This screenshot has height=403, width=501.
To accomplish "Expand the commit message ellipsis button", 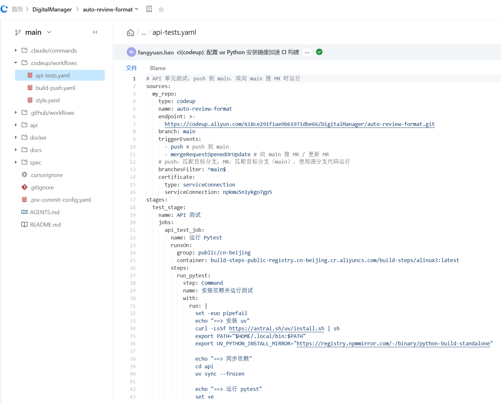I will point(307,52).
